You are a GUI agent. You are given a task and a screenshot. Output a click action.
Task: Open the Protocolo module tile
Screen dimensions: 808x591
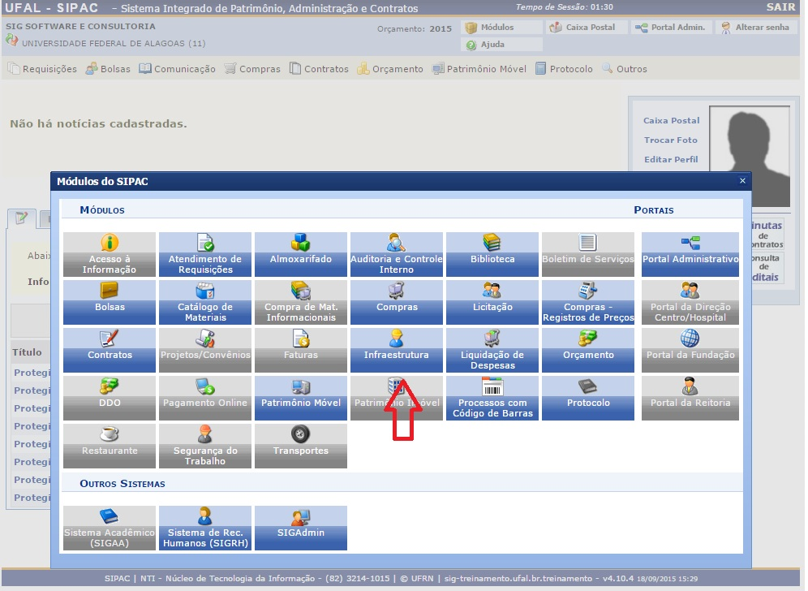(588, 398)
